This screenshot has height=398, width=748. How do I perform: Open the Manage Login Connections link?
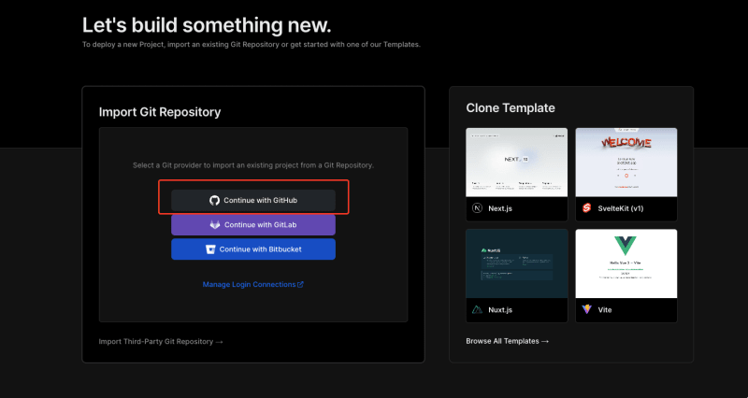[x=252, y=285]
